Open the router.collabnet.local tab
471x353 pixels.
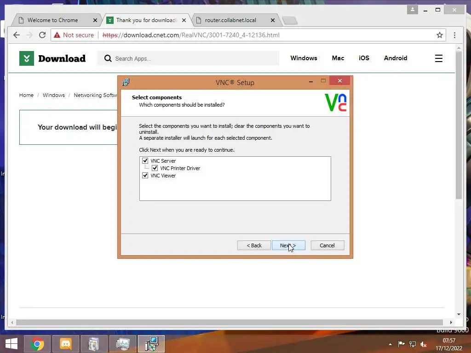point(230,20)
